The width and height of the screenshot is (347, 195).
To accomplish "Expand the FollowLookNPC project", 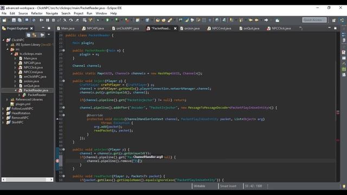I will (x=3, y=108).
